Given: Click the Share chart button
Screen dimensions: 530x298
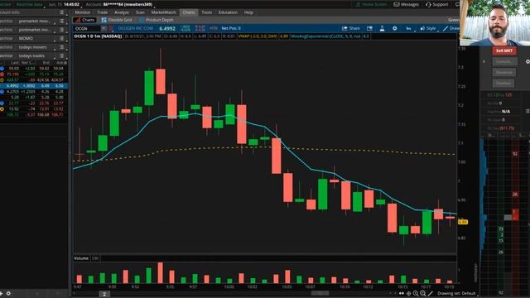Looking at the screenshot, I should [x=351, y=28].
